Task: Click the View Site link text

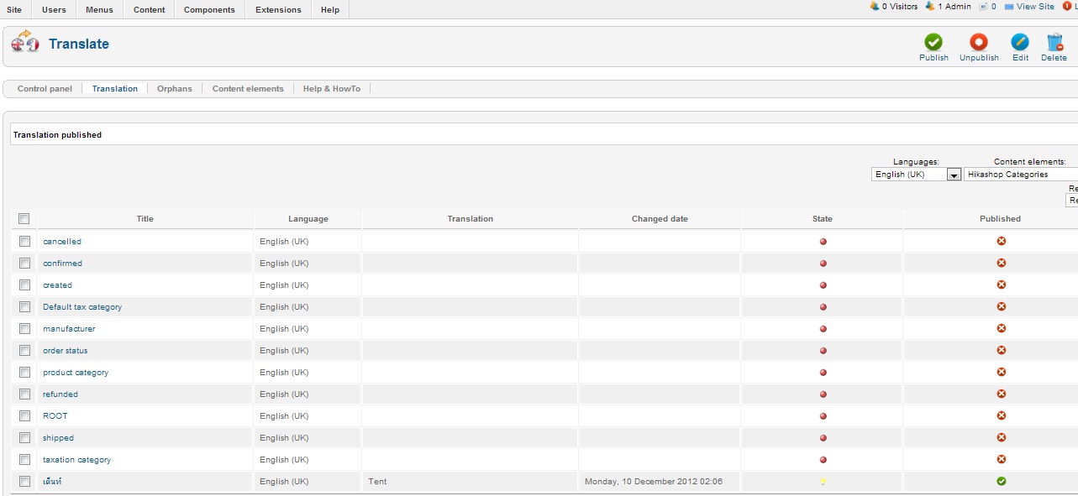Action: click(1035, 6)
